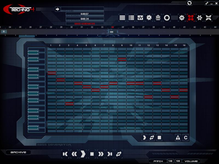Open the M star-shaped mixer icon
The width and height of the screenshot is (219, 164).
click(x=208, y=18)
